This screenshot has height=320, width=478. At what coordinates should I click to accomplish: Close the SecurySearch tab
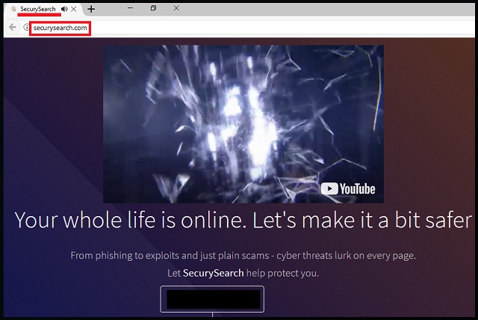(74, 9)
